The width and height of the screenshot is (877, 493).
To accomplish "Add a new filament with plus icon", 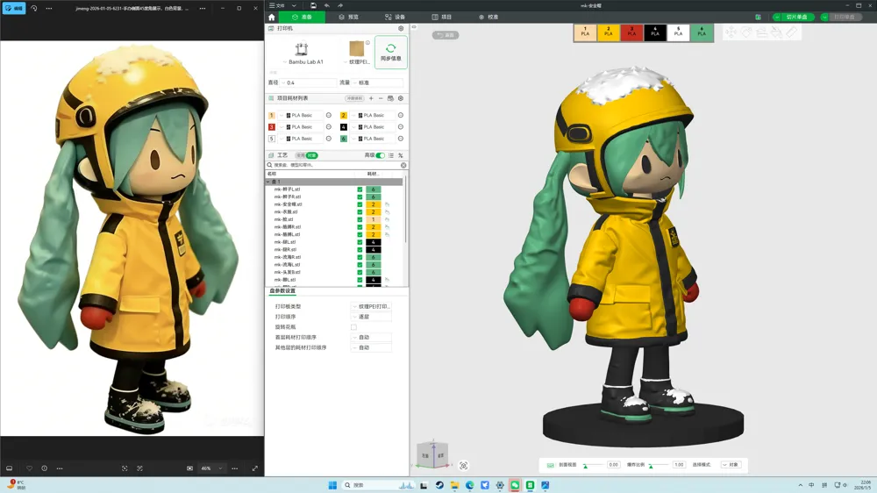I will tap(371, 98).
